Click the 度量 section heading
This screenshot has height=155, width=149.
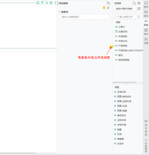coord(117,87)
